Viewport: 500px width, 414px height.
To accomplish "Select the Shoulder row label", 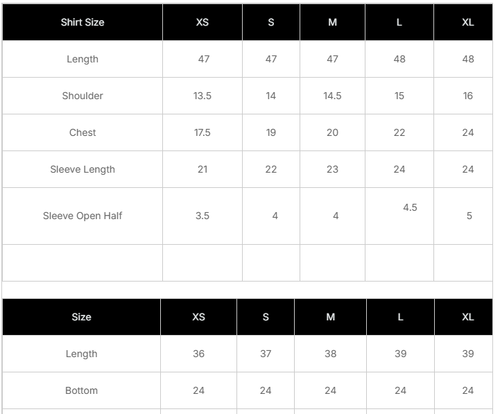I will coord(83,96).
